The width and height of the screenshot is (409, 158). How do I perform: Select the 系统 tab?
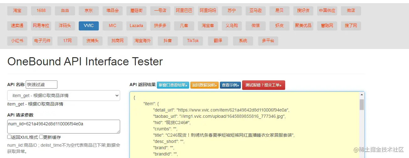coord(243,41)
